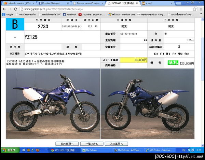This screenshot has height=160, width=205.
Task: Launch Firefox from quick launch
Action: tap(38, 150)
